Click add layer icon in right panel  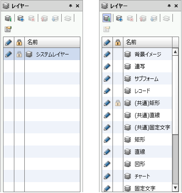point(119,18)
